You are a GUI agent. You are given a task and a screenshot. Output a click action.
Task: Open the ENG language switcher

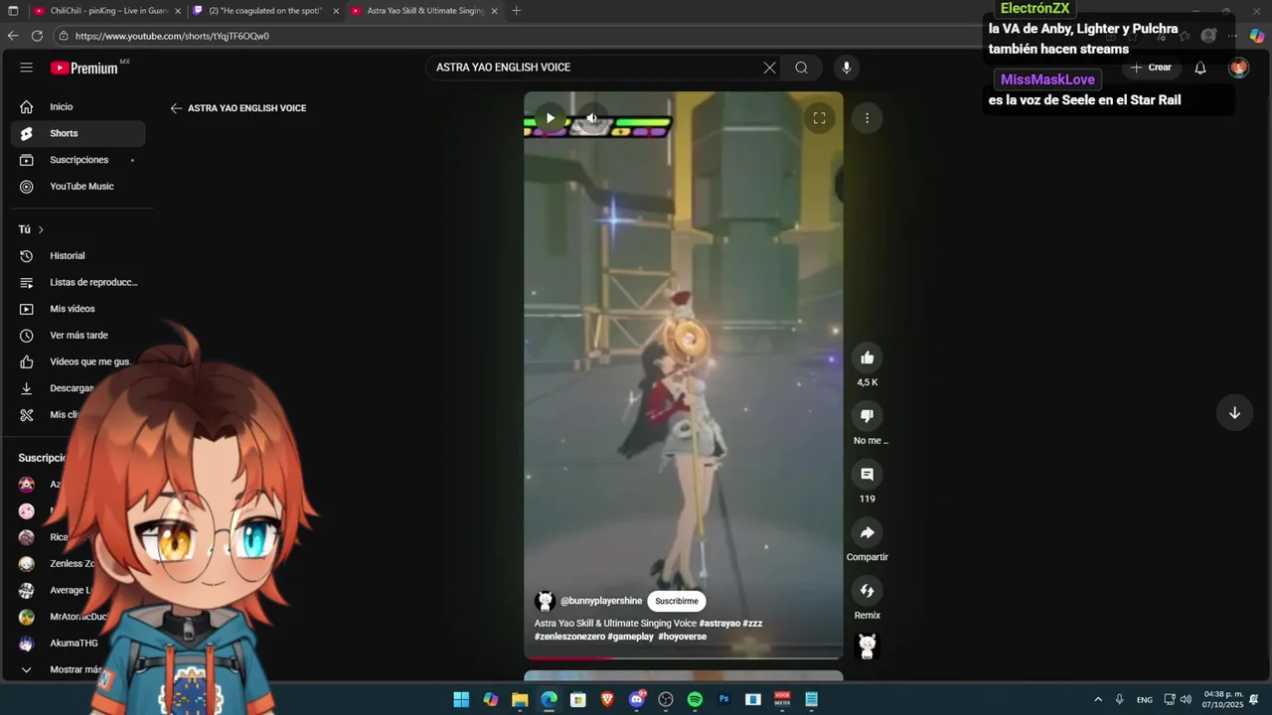(1145, 699)
